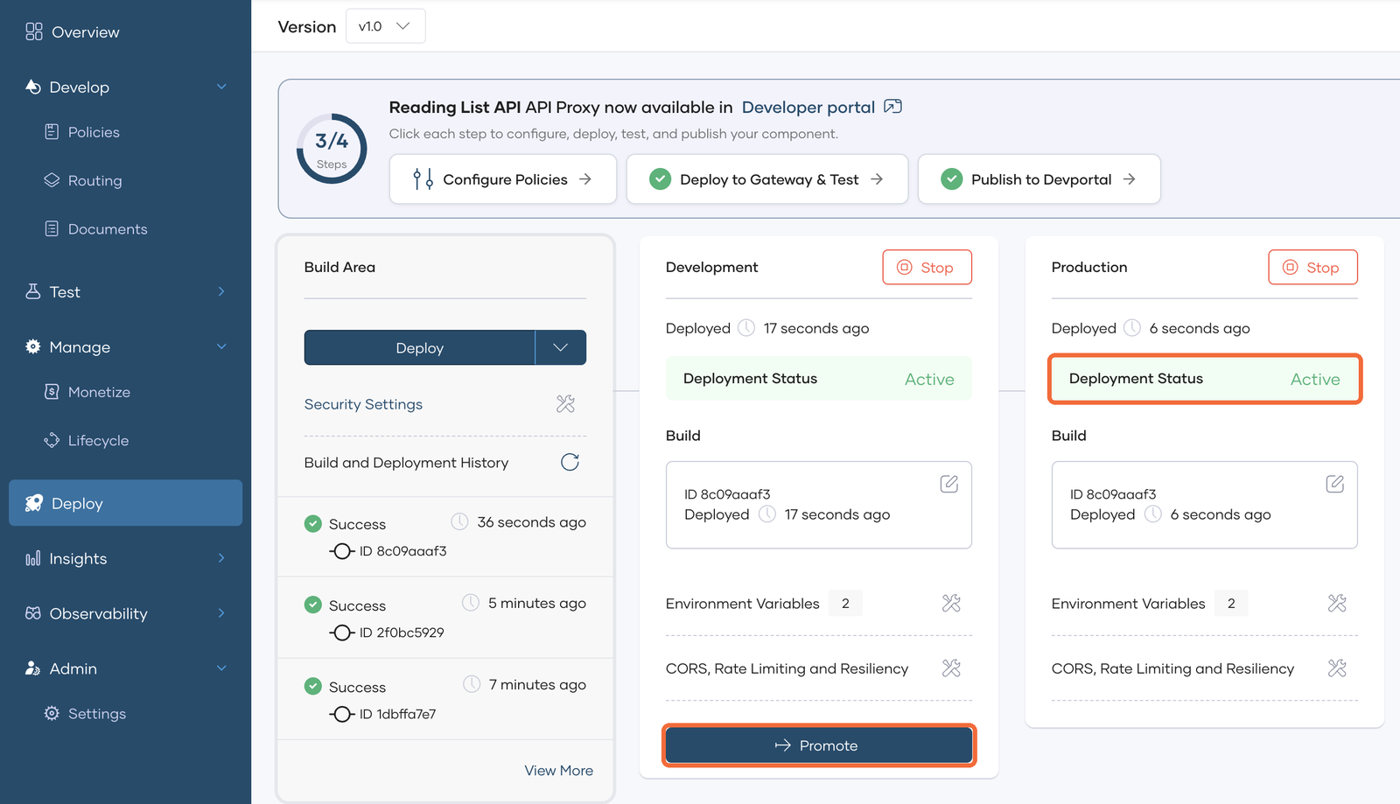Screen dimensions: 1400x804
Task: Click the Overview grid icon in sidebar
Action: coord(34,31)
